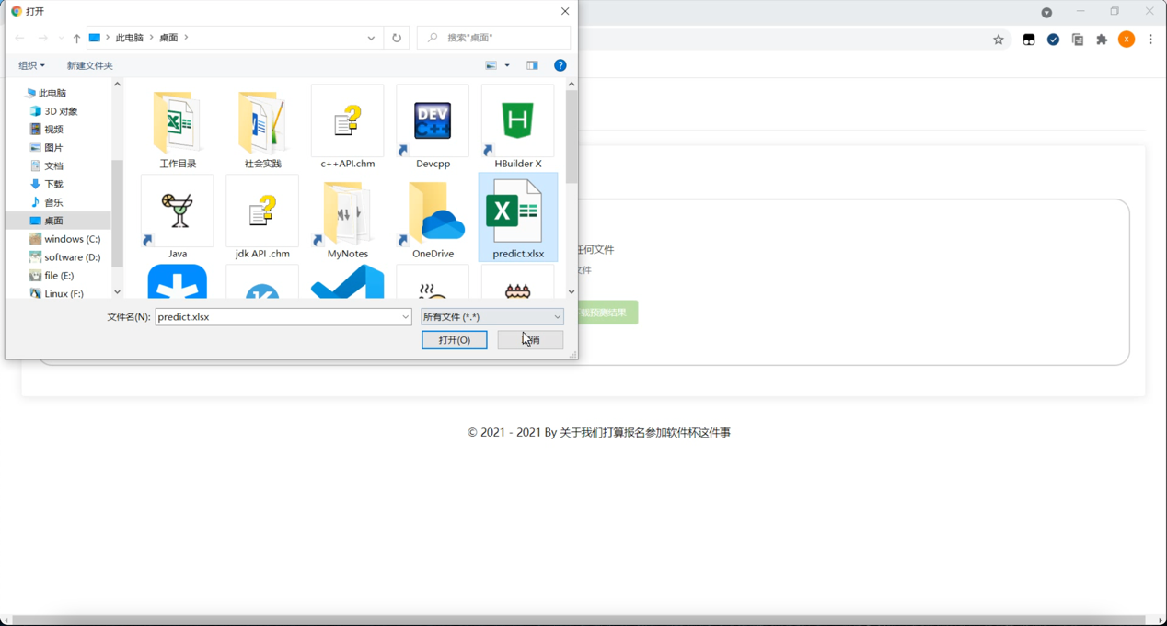Click the blue checkmark extension icon
Viewport: 1167px width, 626px height.
(x=1053, y=40)
